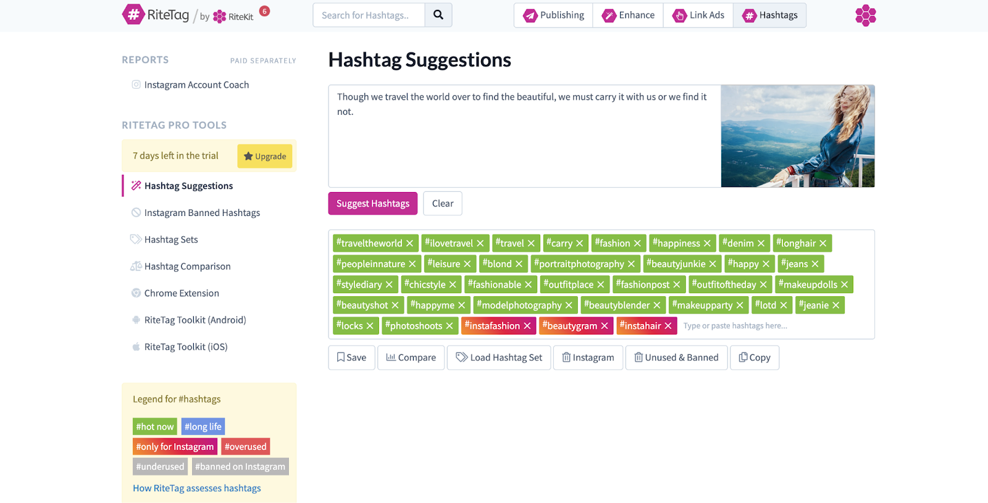Click the Clear button
Viewport: 988px width, 503px height.
(442, 204)
